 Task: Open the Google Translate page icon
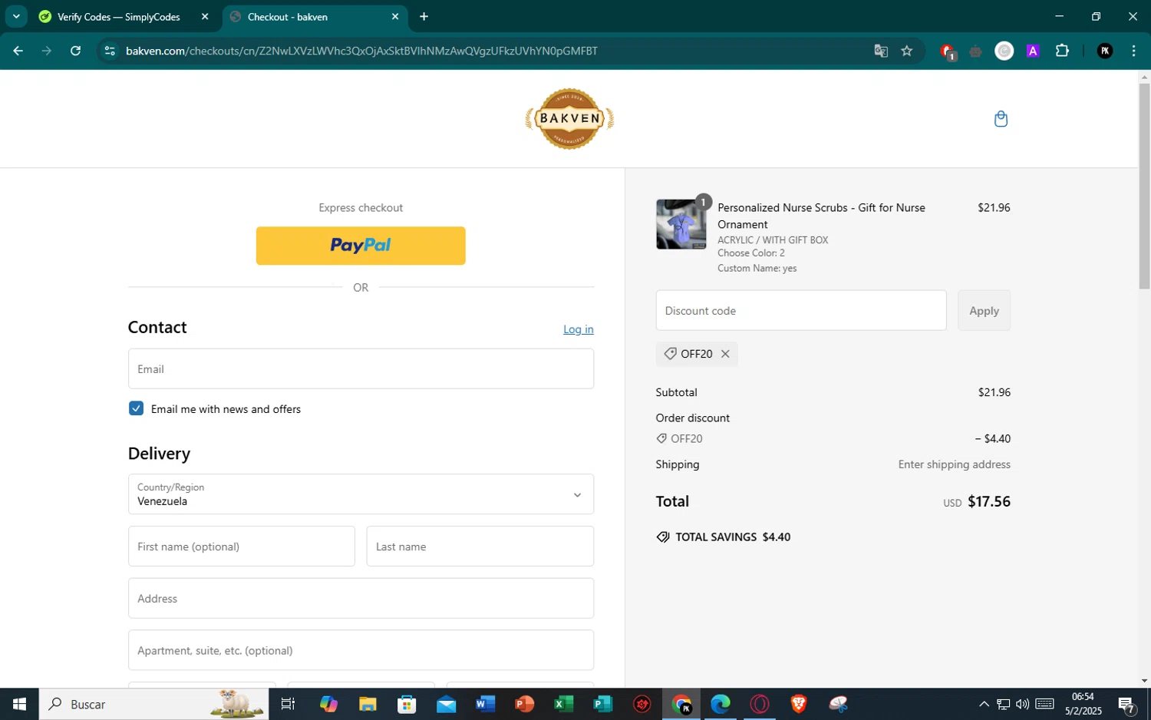point(881,51)
